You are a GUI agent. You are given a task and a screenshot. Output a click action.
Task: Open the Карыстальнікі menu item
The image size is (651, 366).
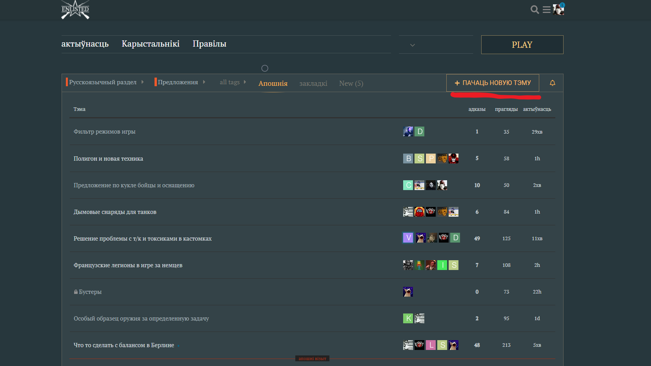[151, 44]
